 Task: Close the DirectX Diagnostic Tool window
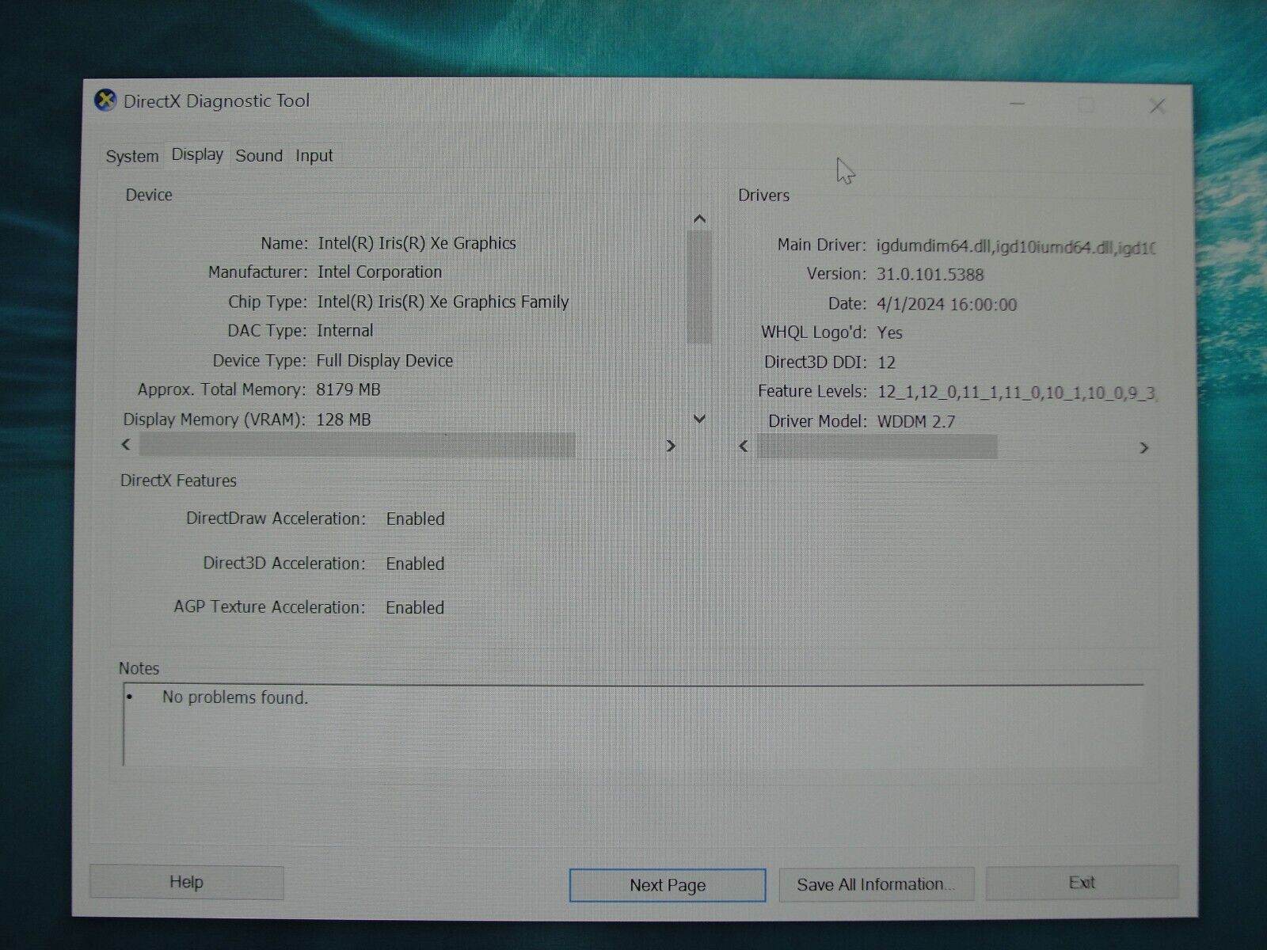1157,106
